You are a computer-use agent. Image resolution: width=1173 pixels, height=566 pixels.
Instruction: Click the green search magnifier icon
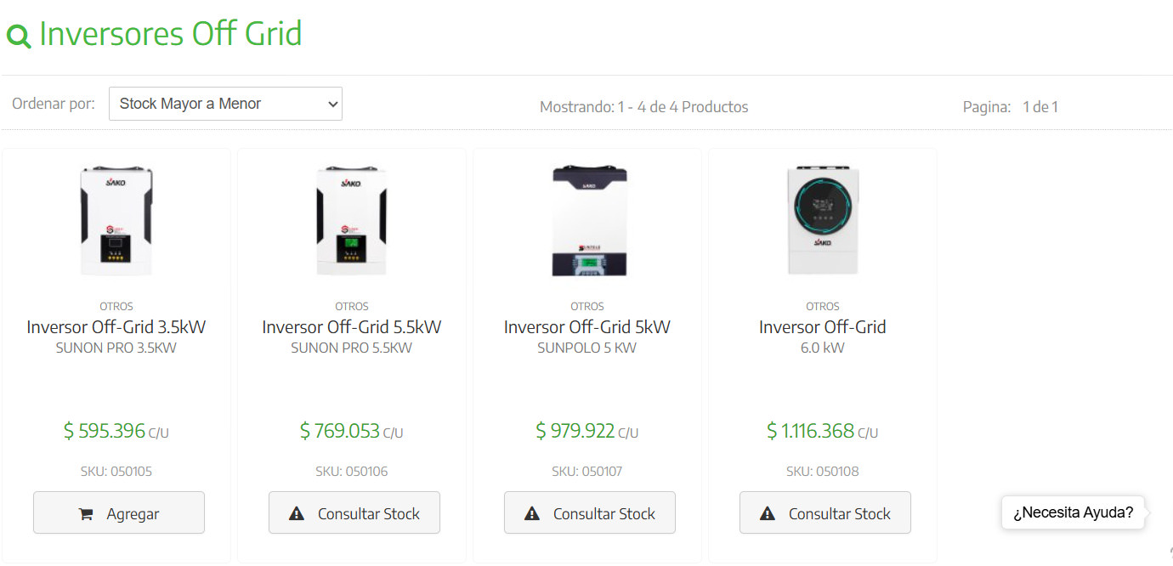point(19,36)
